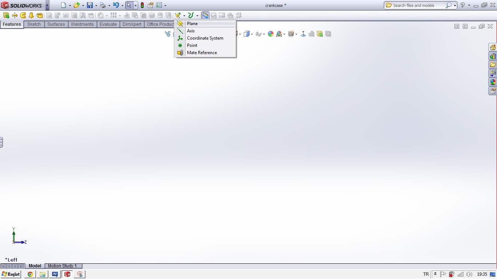Open the View Palette panel
Screen dimensions: 497x279
[x=493, y=73]
